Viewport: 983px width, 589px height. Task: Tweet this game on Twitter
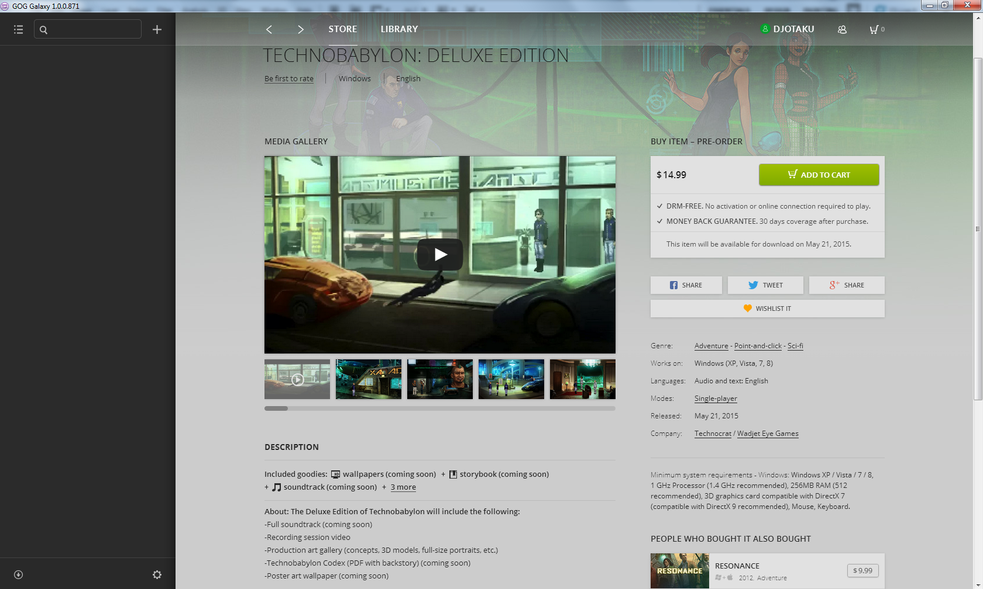click(x=765, y=285)
